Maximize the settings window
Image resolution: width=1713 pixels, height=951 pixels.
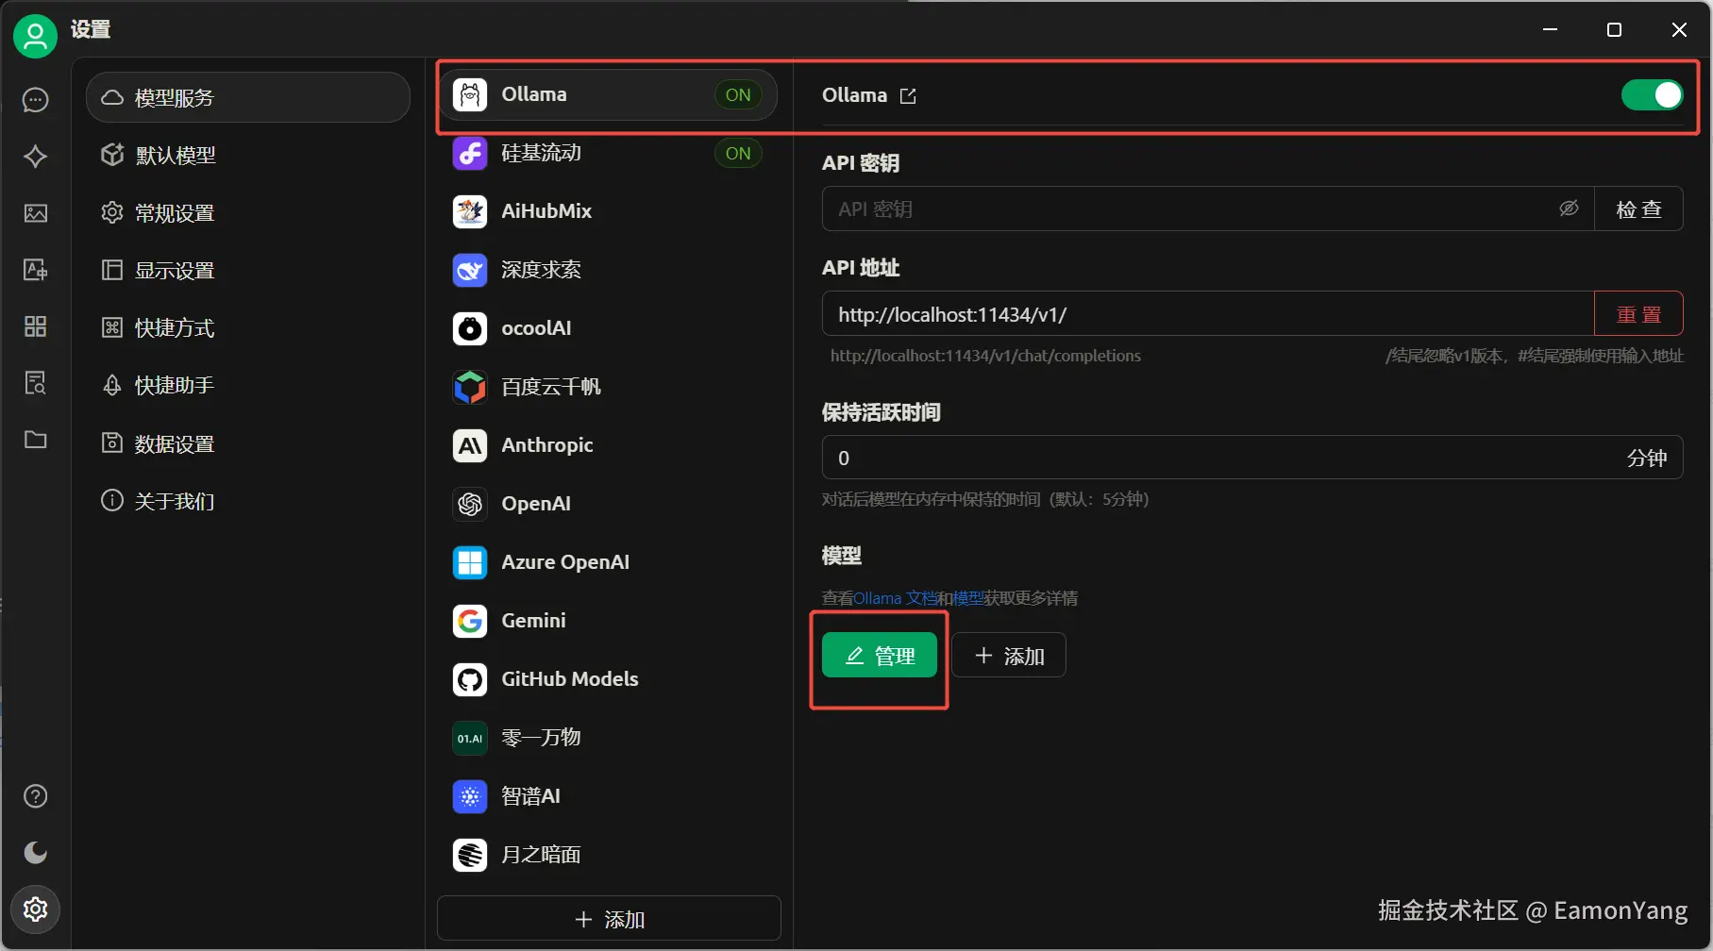pyautogui.click(x=1614, y=30)
